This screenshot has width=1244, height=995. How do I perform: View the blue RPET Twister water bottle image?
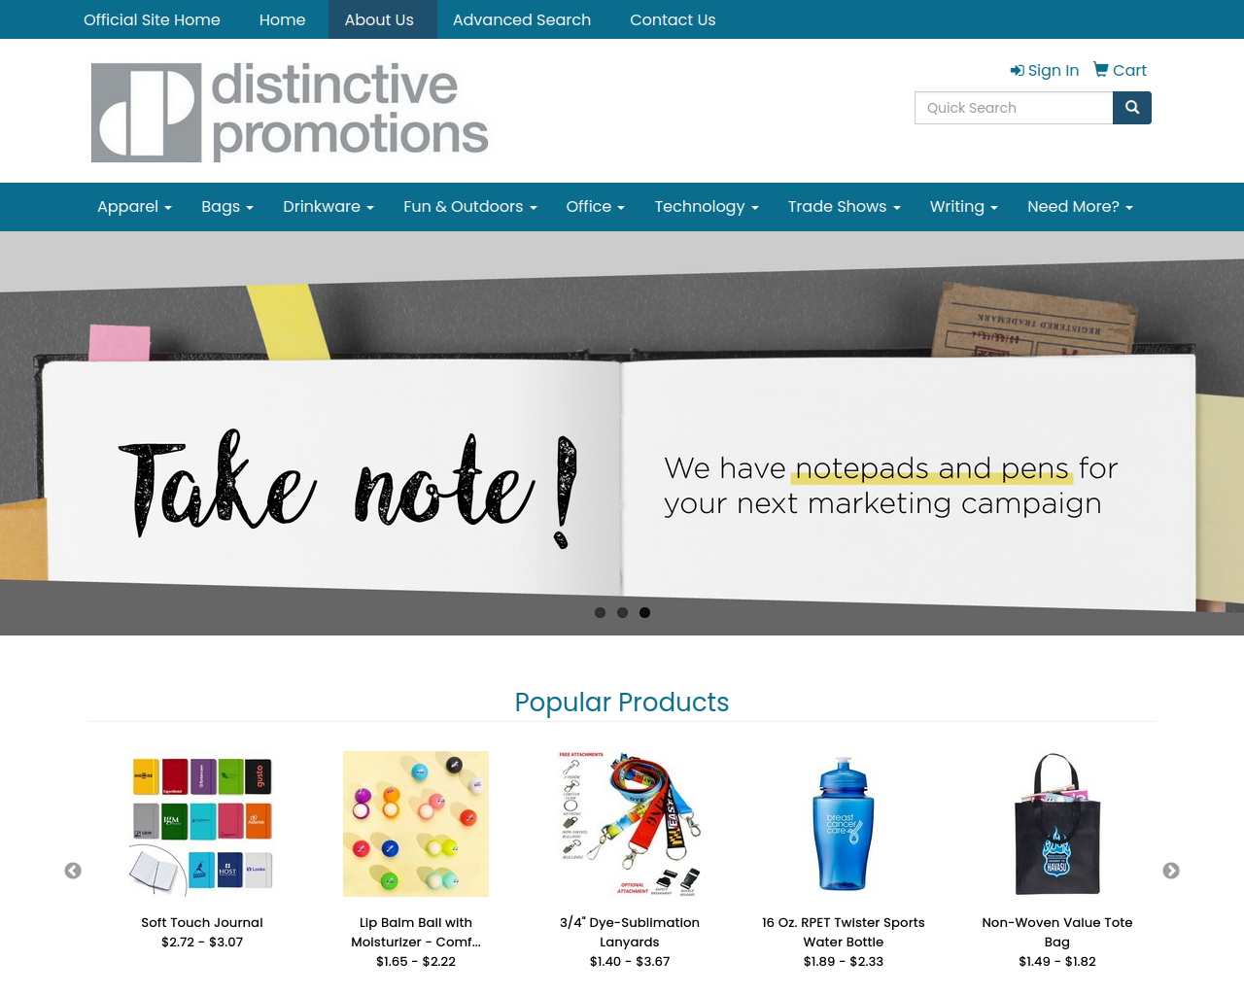click(x=844, y=824)
